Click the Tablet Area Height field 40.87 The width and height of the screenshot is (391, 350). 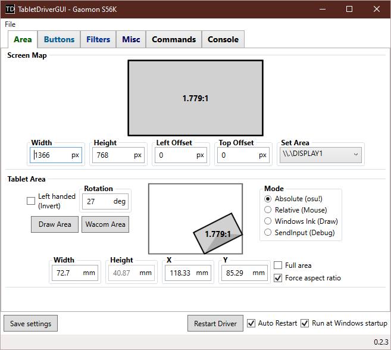[x=132, y=273]
